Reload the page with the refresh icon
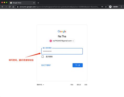The height and width of the screenshot is (97, 124). (10, 7)
